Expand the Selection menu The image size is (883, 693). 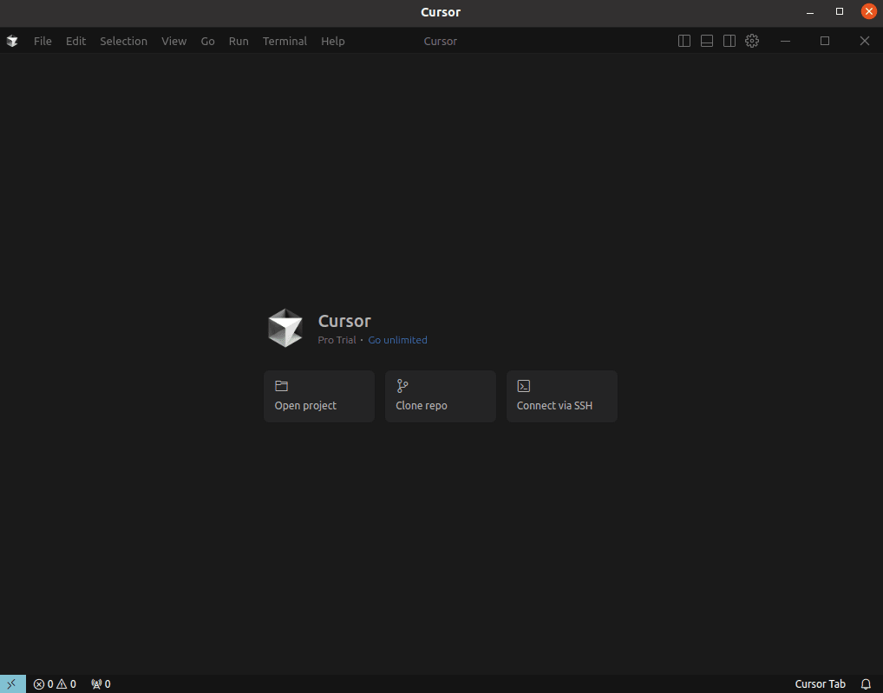[x=123, y=41]
